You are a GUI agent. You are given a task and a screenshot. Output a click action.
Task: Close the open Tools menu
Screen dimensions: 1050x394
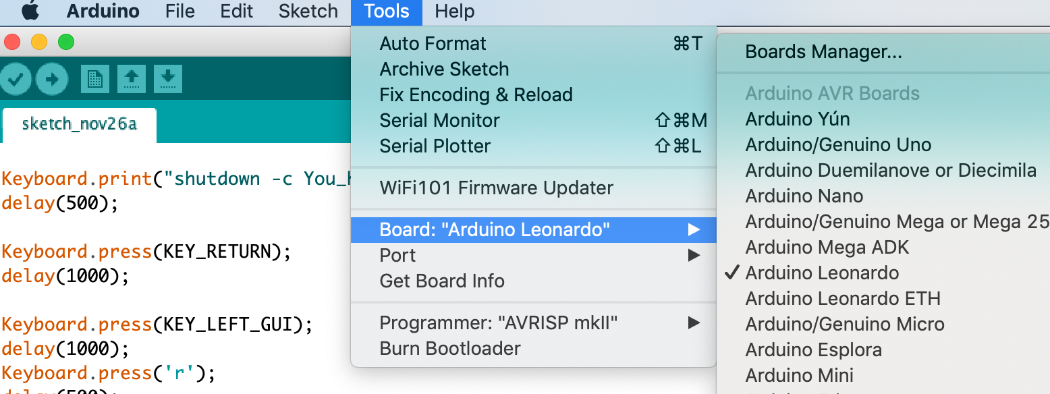click(x=387, y=11)
